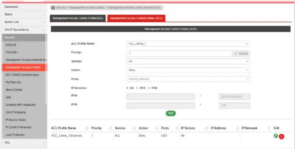Sort table by IP Version column arrows
Image resolution: width=295 pixels, height=149 pixels.
click(x=206, y=128)
